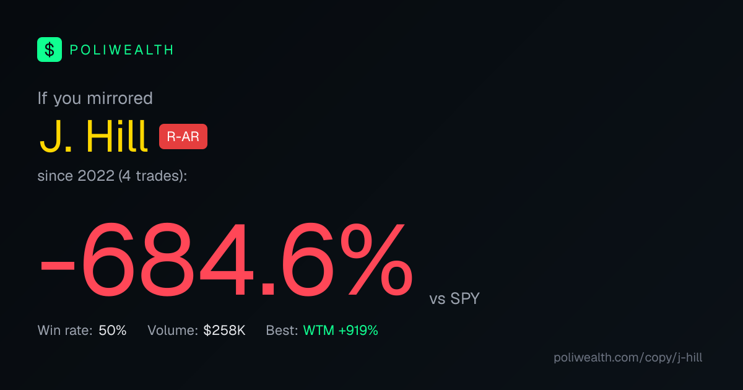Click the +919% green gain value
743x390 pixels.
(x=358, y=331)
